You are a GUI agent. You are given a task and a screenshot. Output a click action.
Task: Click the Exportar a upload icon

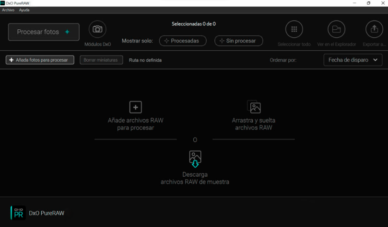coord(374,29)
